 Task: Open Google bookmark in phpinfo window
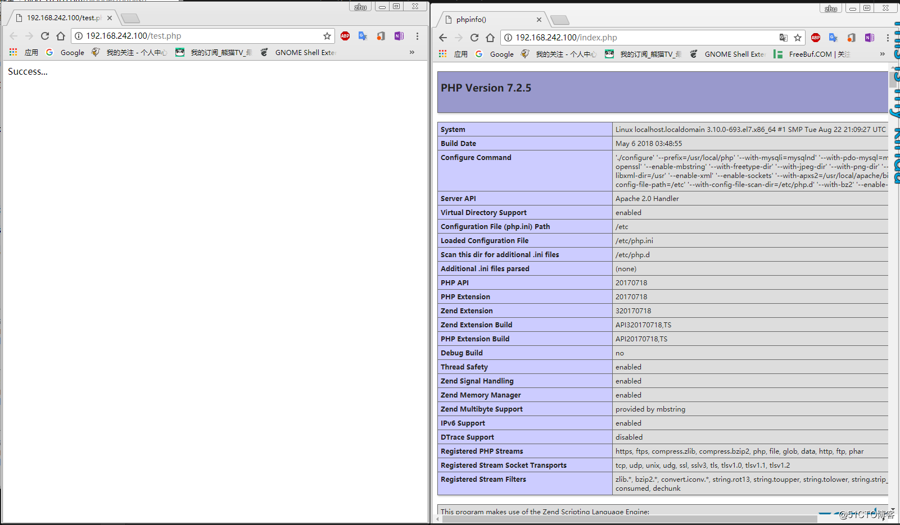[495, 54]
